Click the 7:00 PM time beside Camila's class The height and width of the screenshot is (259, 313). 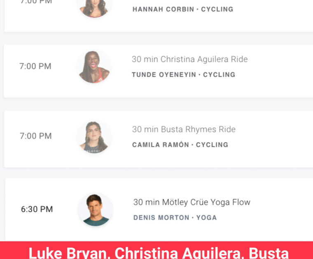36,136
